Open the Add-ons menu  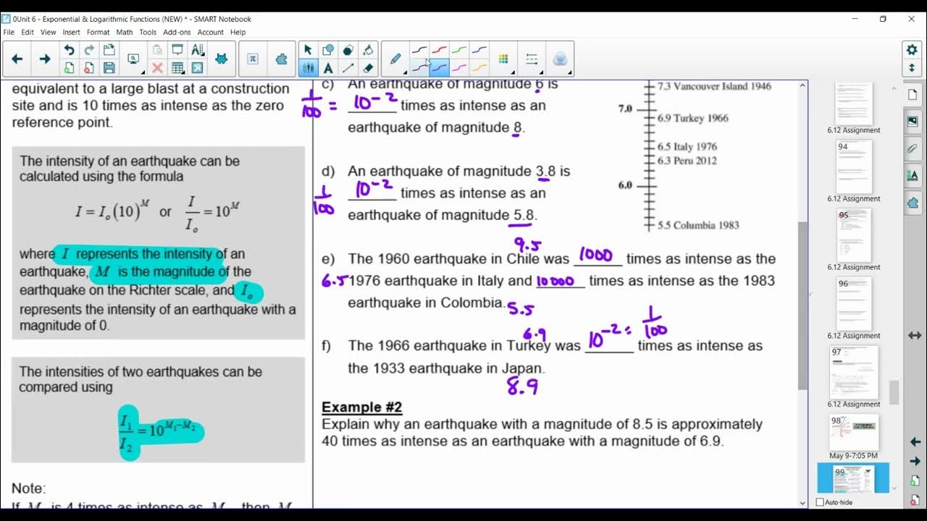coord(177,32)
